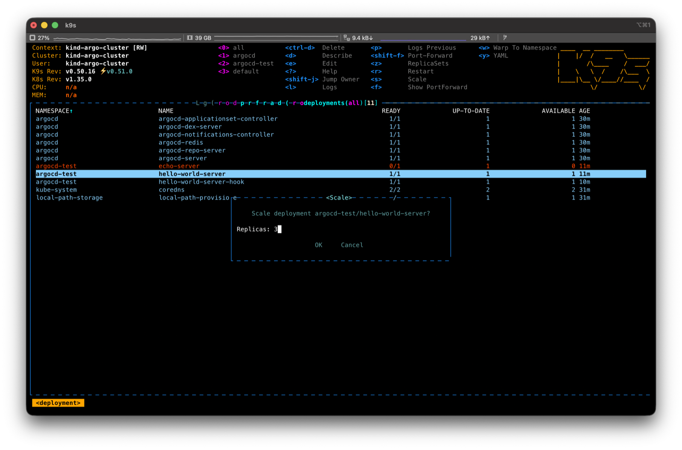Click the 0/1 ready value of echo-server

coord(395,166)
